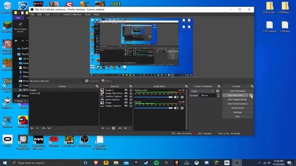Pop out the Scenes dock
This screenshot has width=296, height=166.
click(x=97, y=86)
